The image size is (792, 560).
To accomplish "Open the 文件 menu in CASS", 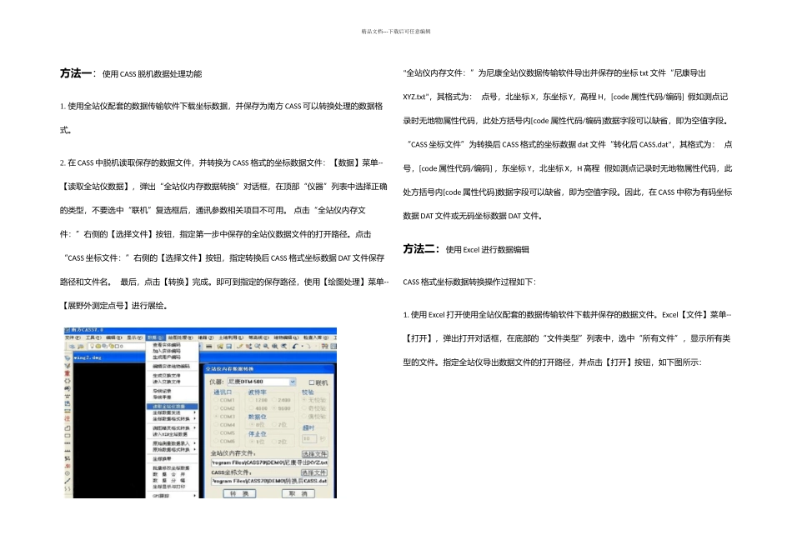I will click(73, 337).
